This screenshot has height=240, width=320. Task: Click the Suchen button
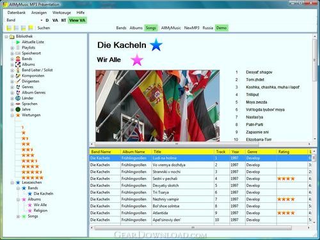coord(44,28)
